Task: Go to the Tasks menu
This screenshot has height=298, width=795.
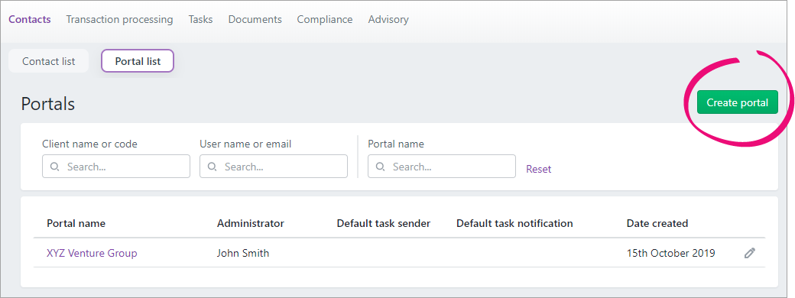Action: (x=201, y=19)
